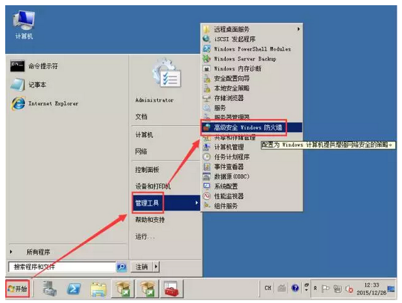The height and width of the screenshot is (303, 402).
Task: Click 高级安全 Windows 防火墙 icon
Action: tap(206, 127)
